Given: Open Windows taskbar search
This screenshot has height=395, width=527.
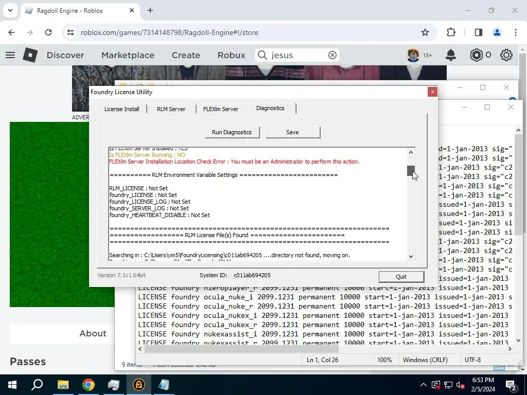Looking at the screenshot, I should tap(37, 385).
